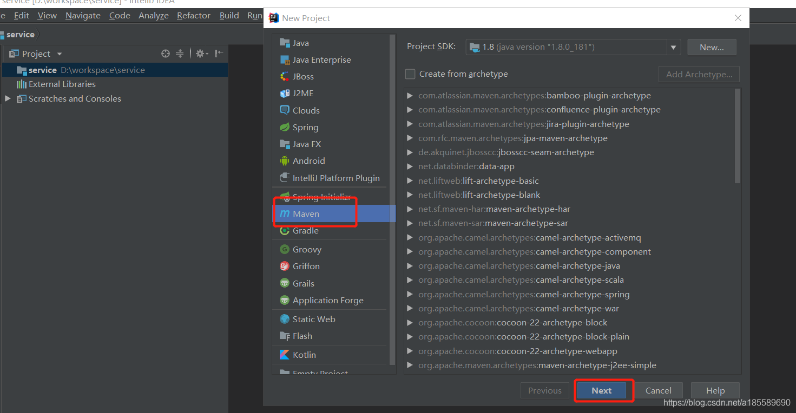This screenshot has width=796, height=413.
Task: Expand jpa-maven-archetype entry
Action: pyautogui.click(x=410, y=138)
